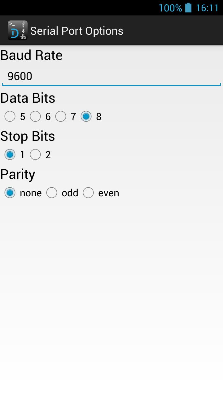The image size is (223, 397).
Task: Tap the 100% battery percentage text
Action: tap(170, 8)
